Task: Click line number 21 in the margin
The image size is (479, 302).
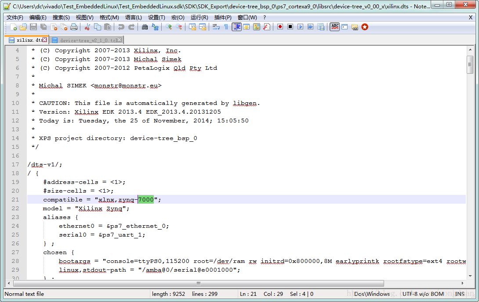Action: click(15, 199)
